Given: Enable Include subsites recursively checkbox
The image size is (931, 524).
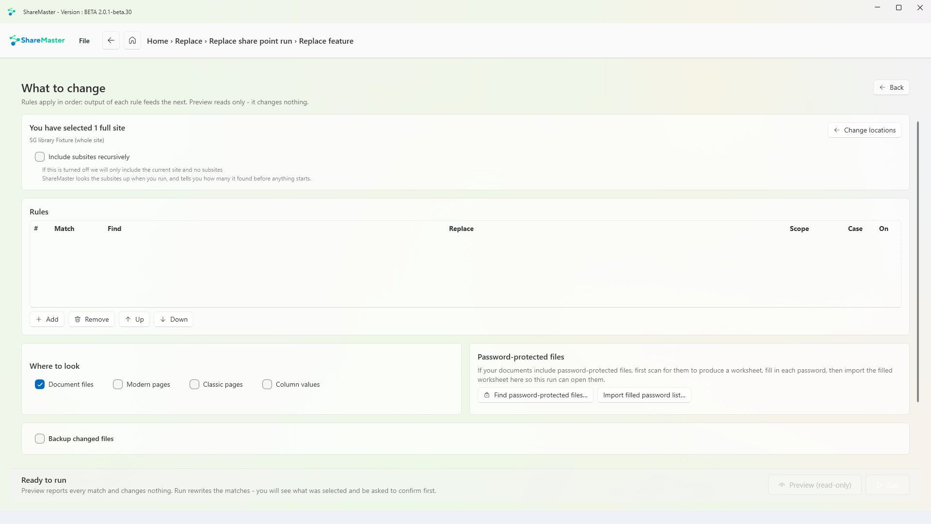Looking at the screenshot, I should (40, 157).
